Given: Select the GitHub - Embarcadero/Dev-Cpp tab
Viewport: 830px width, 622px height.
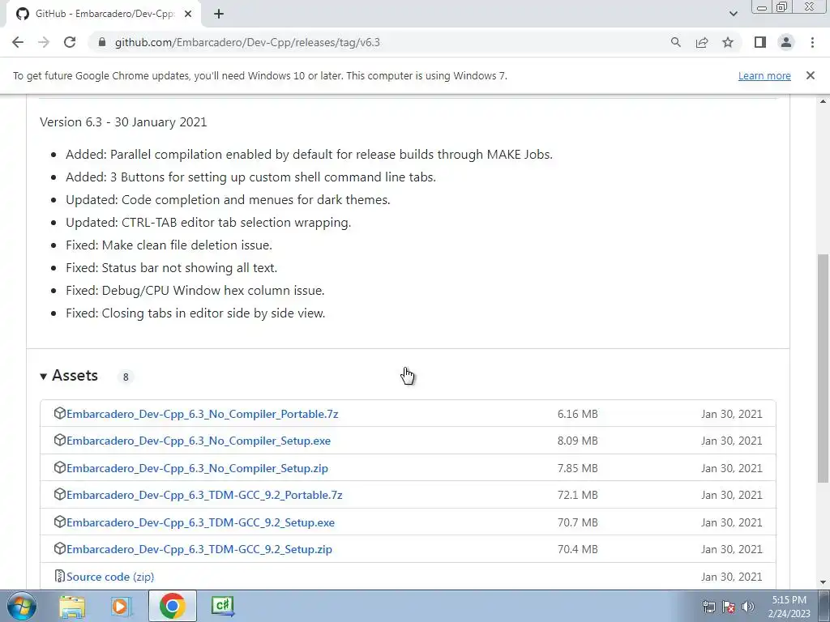Looking at the screenshot, I should pyautogui.click(x=103, y=14).
